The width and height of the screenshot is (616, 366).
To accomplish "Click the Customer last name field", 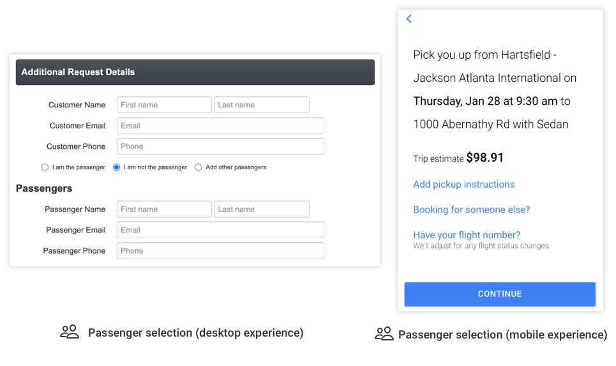I will [262, 105].
